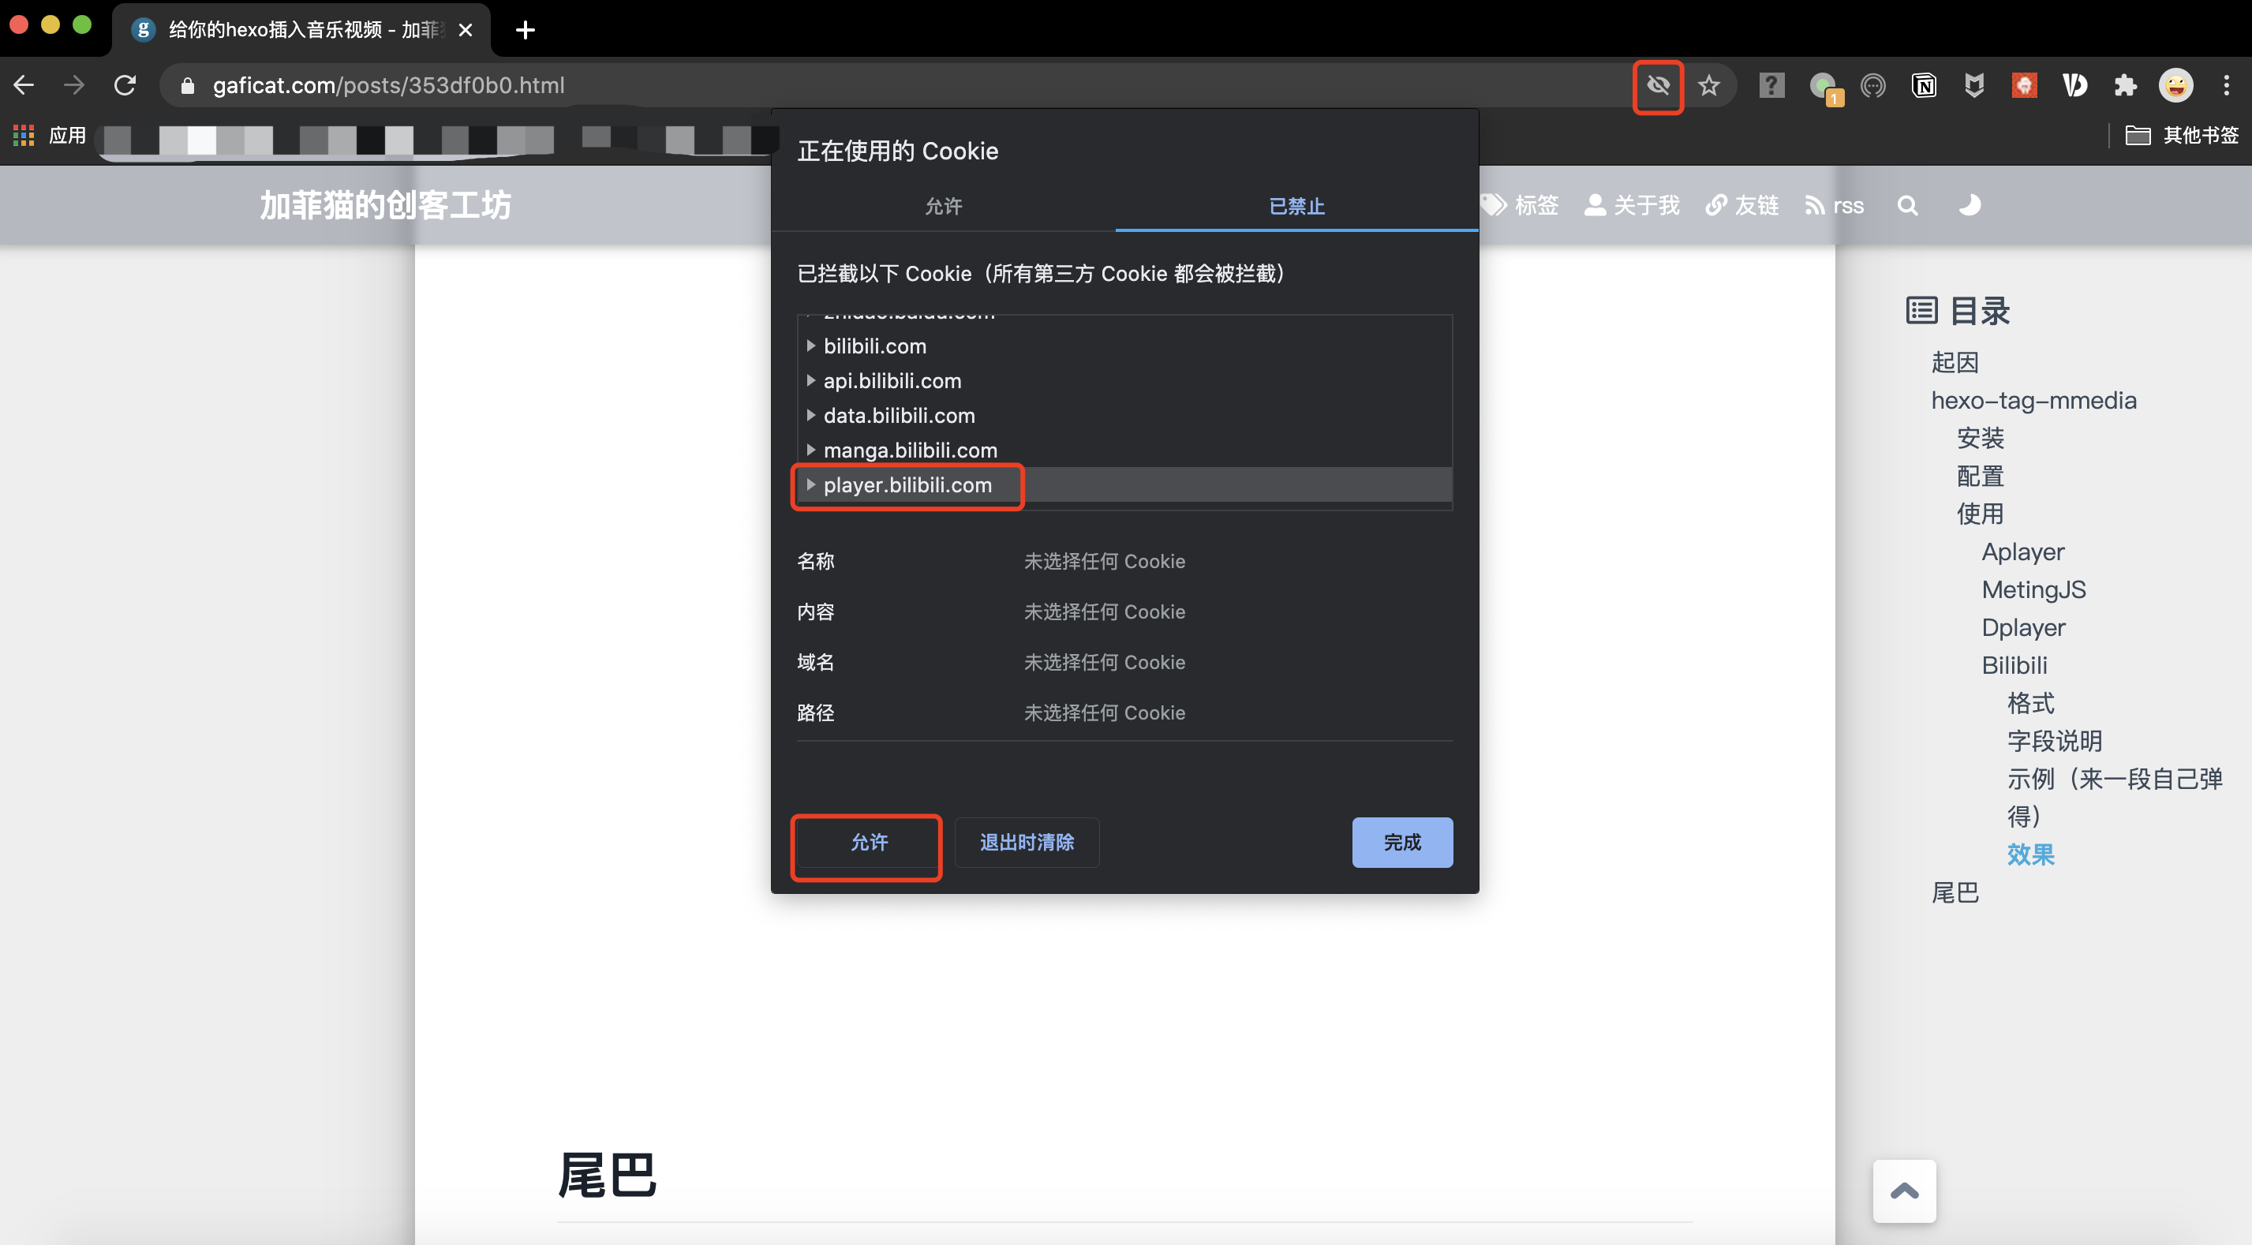Open the puzzle-piece extensions menu

pyautogui.click(x=2125, y=84)
